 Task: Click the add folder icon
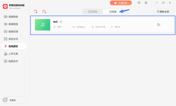(45, 11)
